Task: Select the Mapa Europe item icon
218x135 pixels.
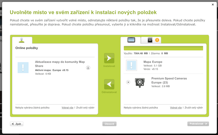Action: [x=131, y=66]
